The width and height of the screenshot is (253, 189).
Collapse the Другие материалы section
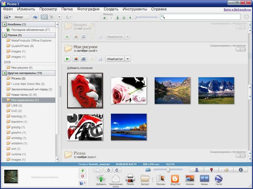pos(5,73)
